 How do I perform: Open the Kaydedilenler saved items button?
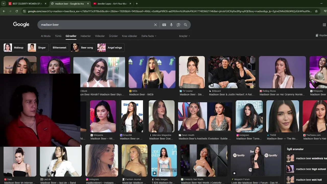pos(321,36)
